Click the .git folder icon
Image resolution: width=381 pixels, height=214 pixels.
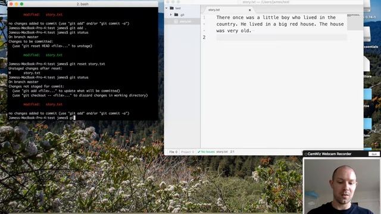[x=176, y=15]
